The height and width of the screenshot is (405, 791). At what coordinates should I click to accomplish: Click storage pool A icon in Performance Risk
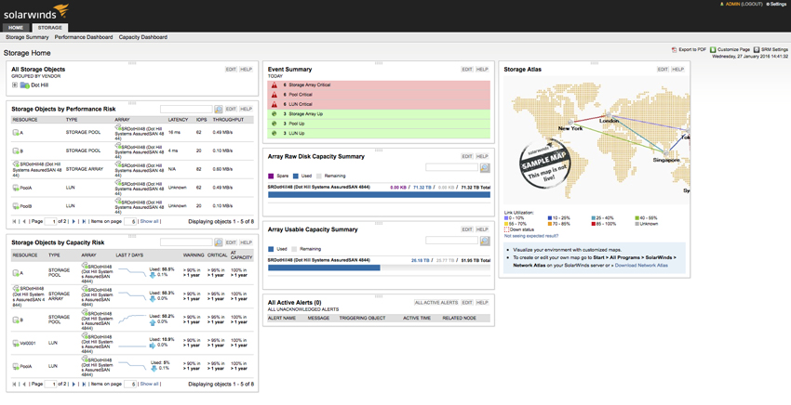point(16,133)
